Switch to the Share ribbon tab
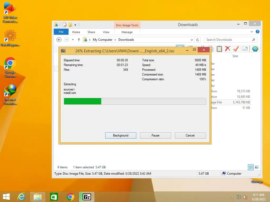Image resolution: width=270 pixels, height=202 pixels. (91, 32)
